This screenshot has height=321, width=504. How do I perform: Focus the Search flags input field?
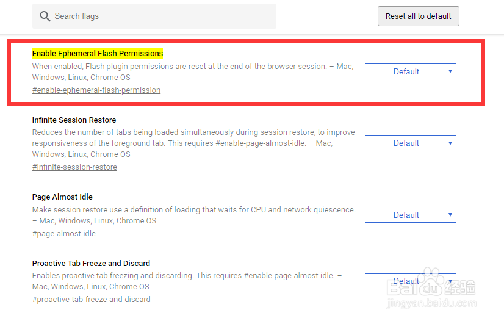[x=154, y=16]
